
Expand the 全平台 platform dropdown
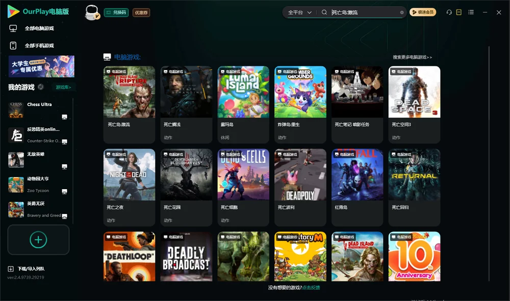(299, 12)
